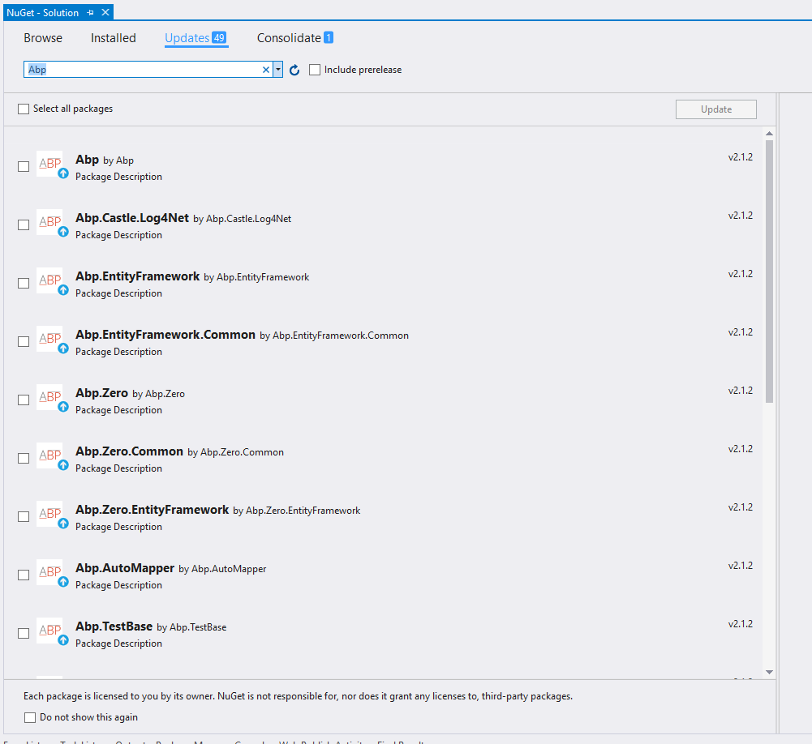Check the Abp.Zero package checkbox

(24, 400)
